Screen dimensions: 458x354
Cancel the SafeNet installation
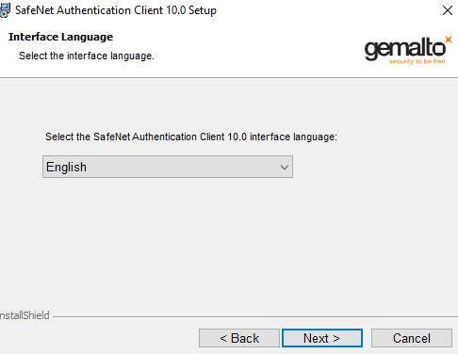[412, 338]
